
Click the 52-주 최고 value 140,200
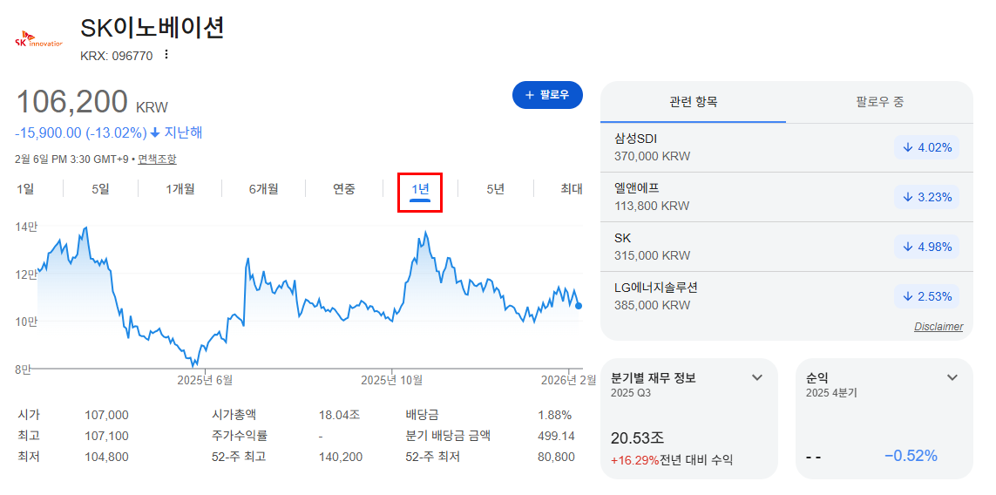click(x=340, y=457)
